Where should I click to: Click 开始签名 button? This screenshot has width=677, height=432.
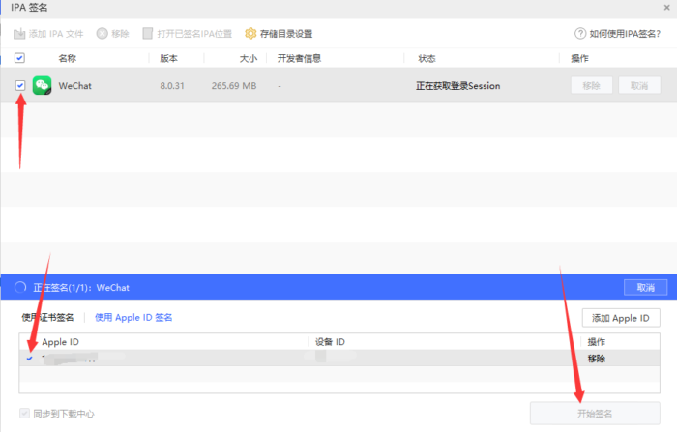click(595, 414)
